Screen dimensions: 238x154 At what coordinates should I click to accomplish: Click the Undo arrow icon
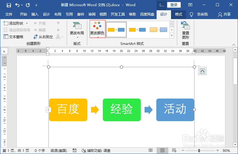pyautogui.click(x=17, y=5)
